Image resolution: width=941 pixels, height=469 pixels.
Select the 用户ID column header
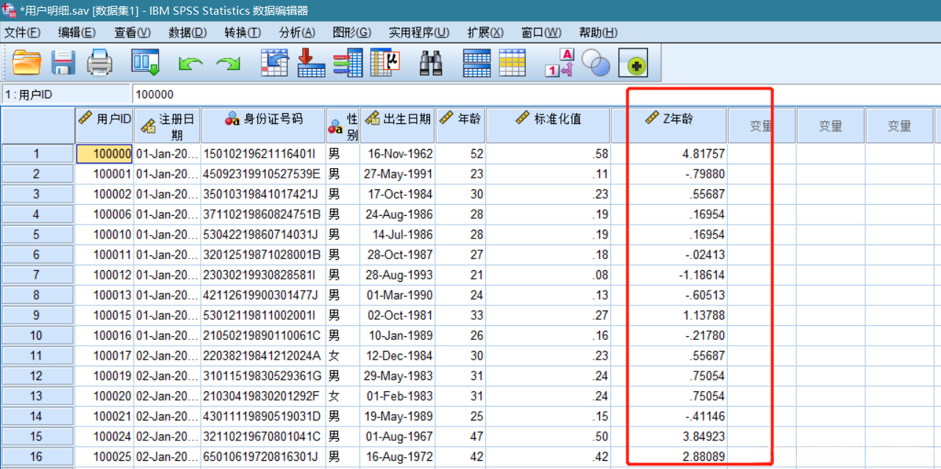tap(105, 126)
